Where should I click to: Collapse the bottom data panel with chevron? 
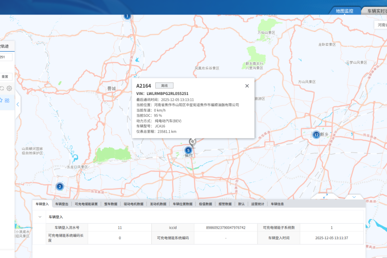click(354, 197)
